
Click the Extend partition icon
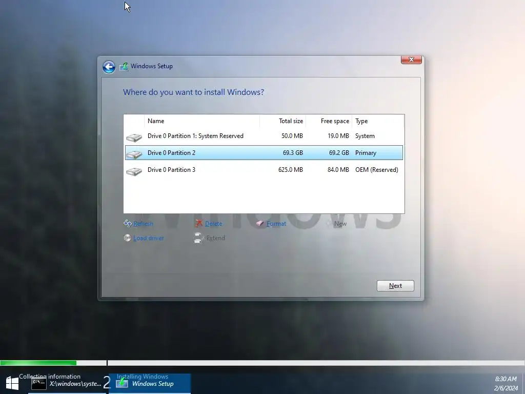[199, 238]
